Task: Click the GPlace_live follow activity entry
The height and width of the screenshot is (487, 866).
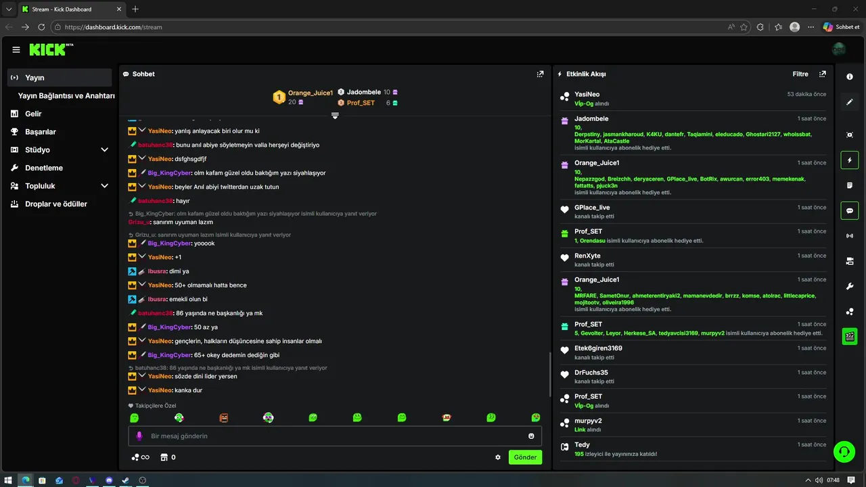Action: 693,212
